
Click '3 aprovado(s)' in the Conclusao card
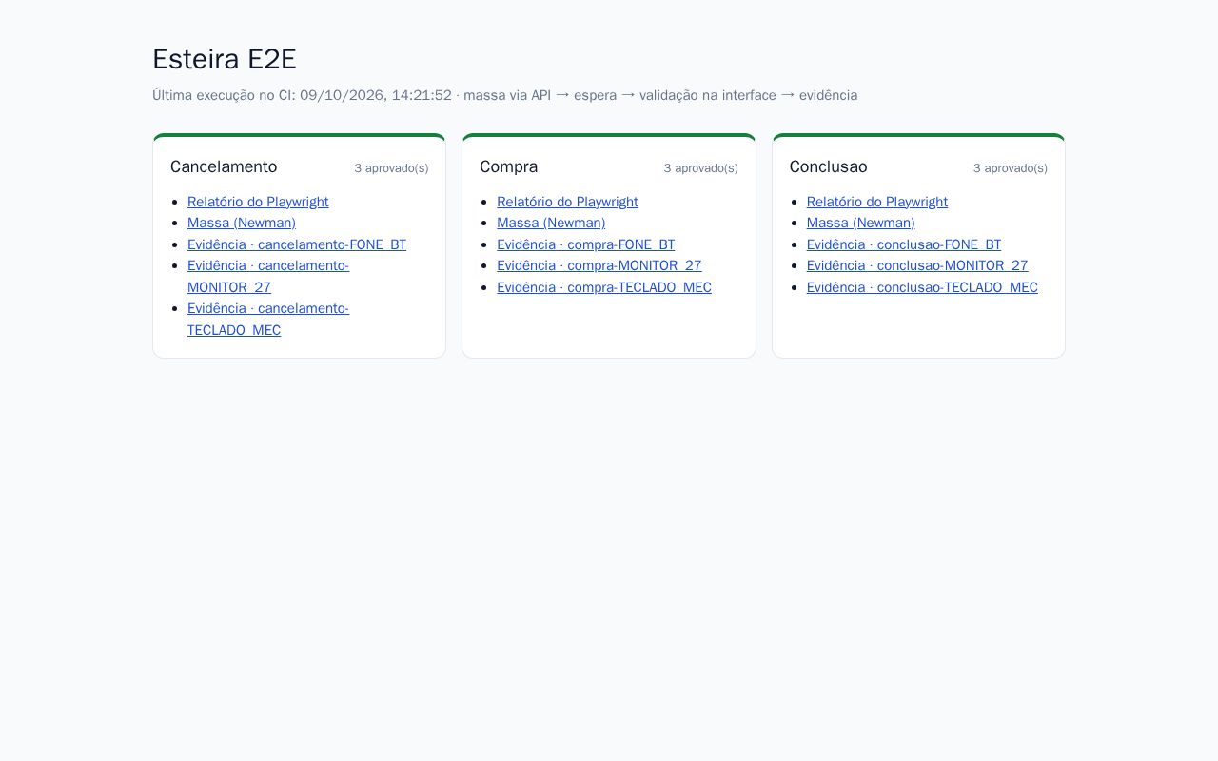click(1011, 168)
